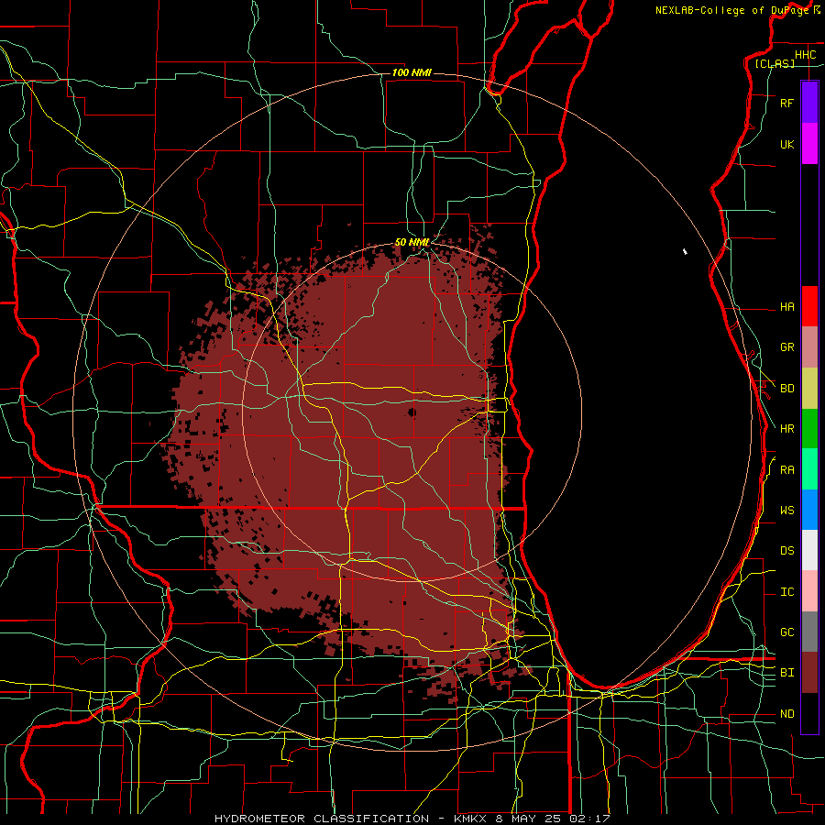Screen dimensions: 825x825
Task: Click the gray GC legend swatch
Action: pos(809,632)
